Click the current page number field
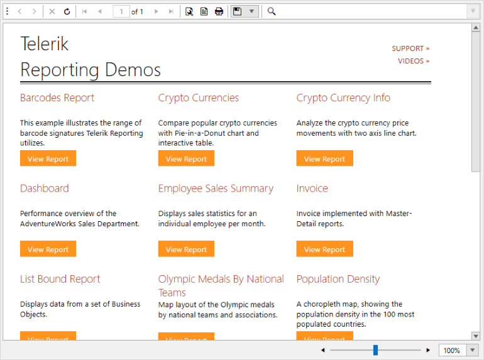This screenshot has height=360, width=484. (x=121, y=12)
